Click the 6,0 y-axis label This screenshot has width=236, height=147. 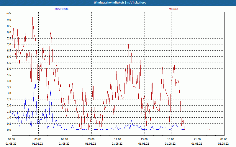[x=9, y=56]
